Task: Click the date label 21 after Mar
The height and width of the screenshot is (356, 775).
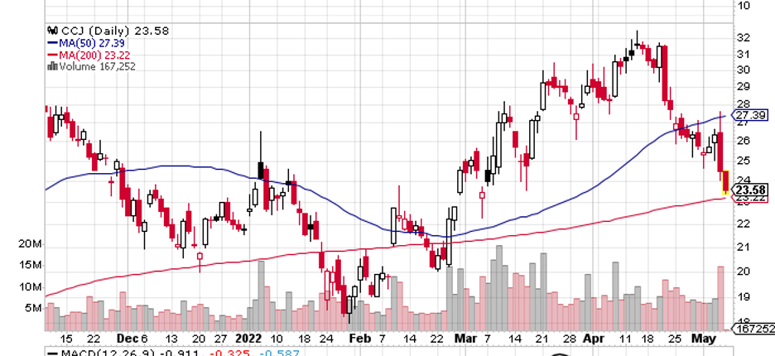Action: (542, 339)
